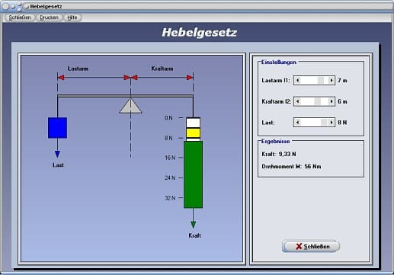Viewport: 394px width, 275px height.
Task: Click the green Kraft arrow head
Action: coord(194,225)
